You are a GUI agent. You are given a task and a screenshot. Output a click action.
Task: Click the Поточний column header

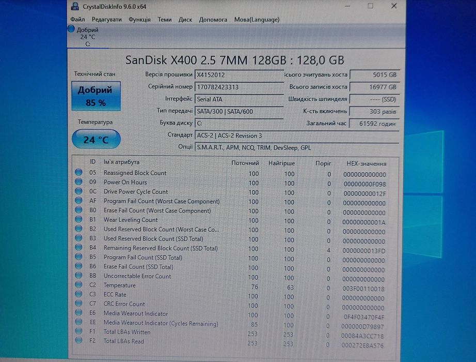click(245, 163)
